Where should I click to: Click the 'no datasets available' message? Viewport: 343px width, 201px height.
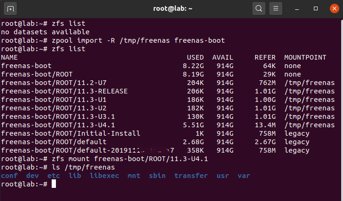click(x=45, y=32)
